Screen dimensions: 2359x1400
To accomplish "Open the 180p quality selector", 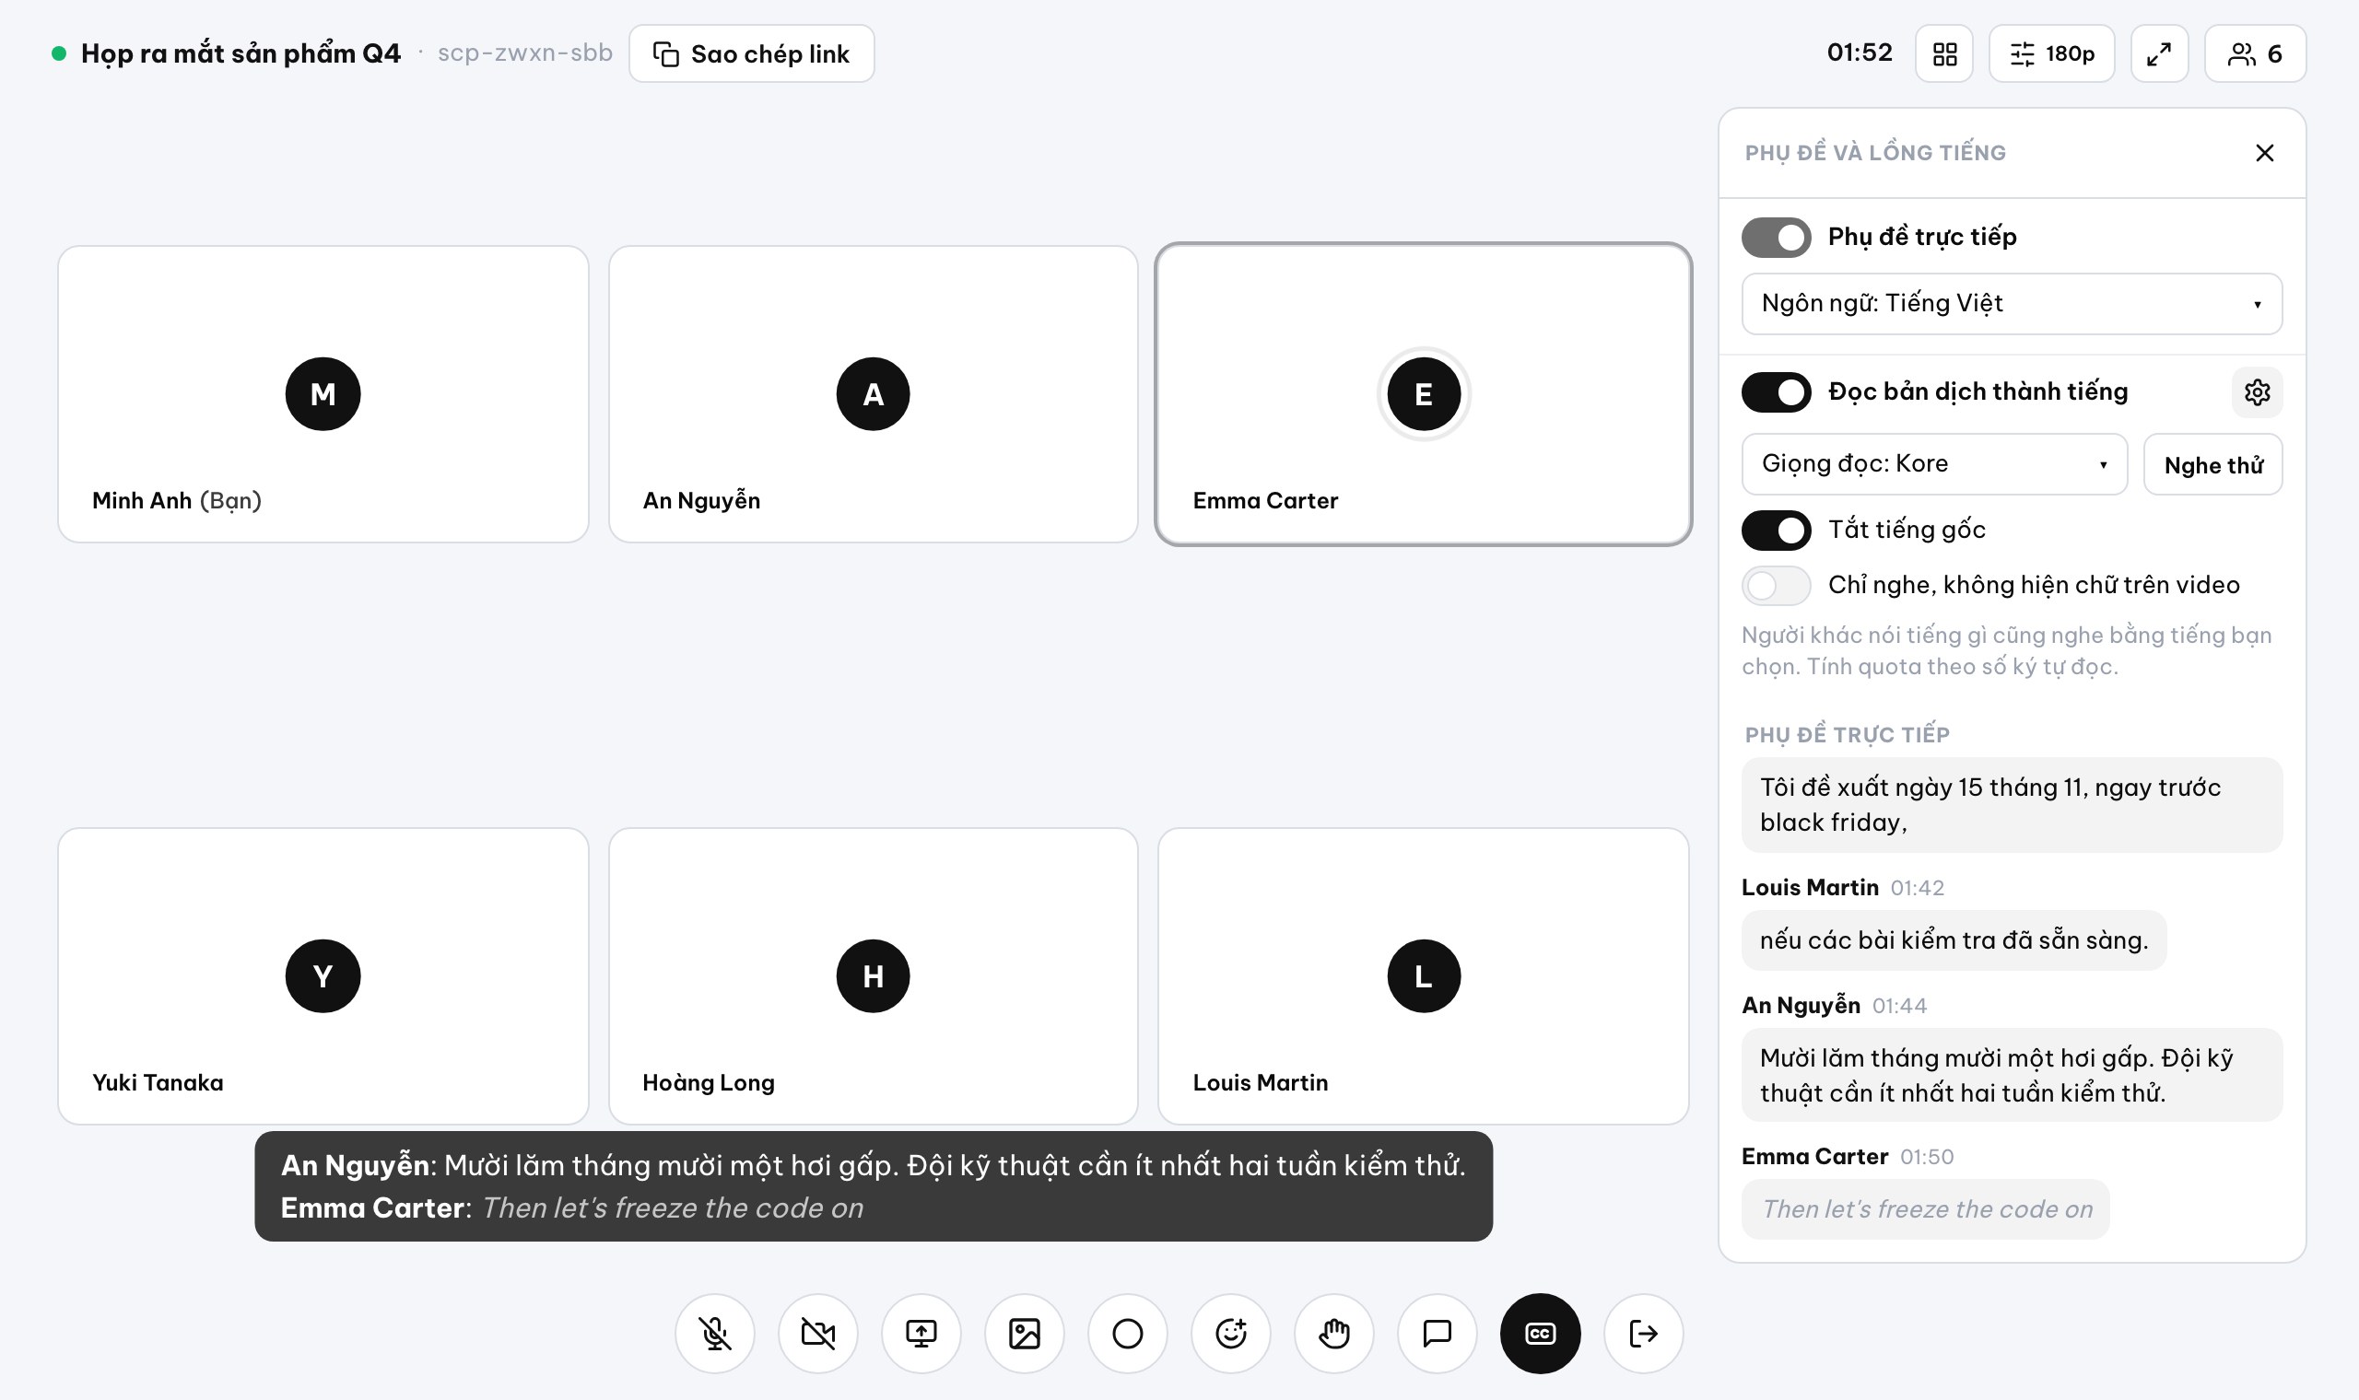I will point(2051,53).
